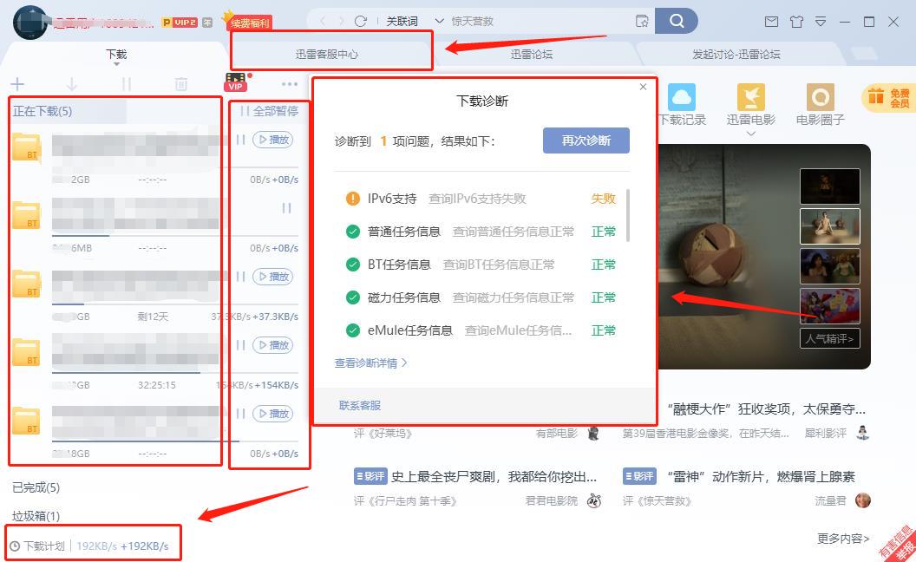Click the diagnosis results list scrollbar

pyautogui.click(x=627, y=215)
